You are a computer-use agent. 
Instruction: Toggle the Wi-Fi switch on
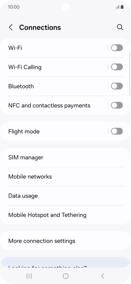pos(117,48)
